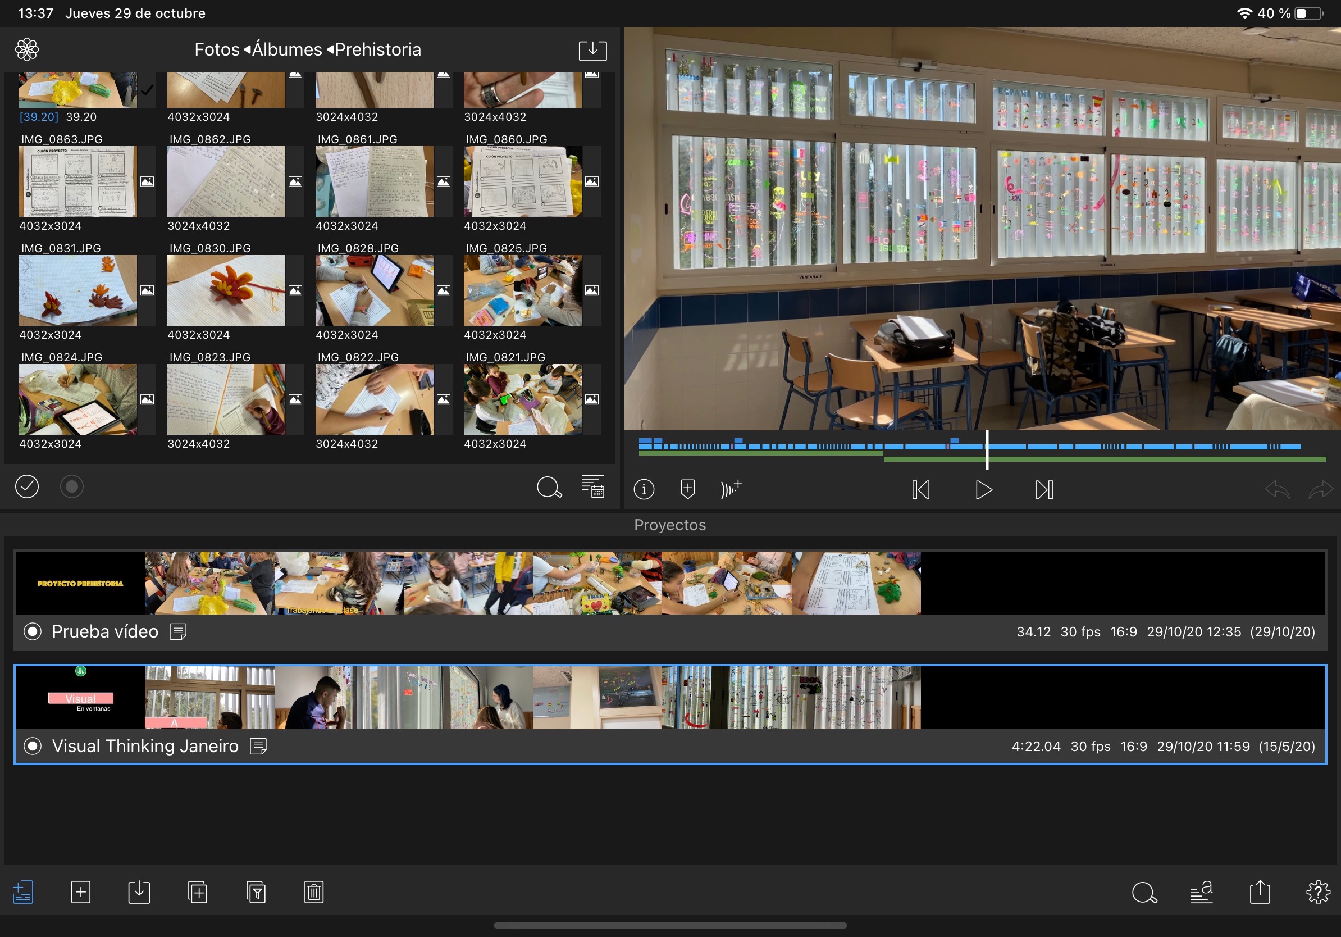This screenshot has width=1341, height=937.
Task: Select radio button for Visual Thinking Janeiro
Action: (33, 746)
